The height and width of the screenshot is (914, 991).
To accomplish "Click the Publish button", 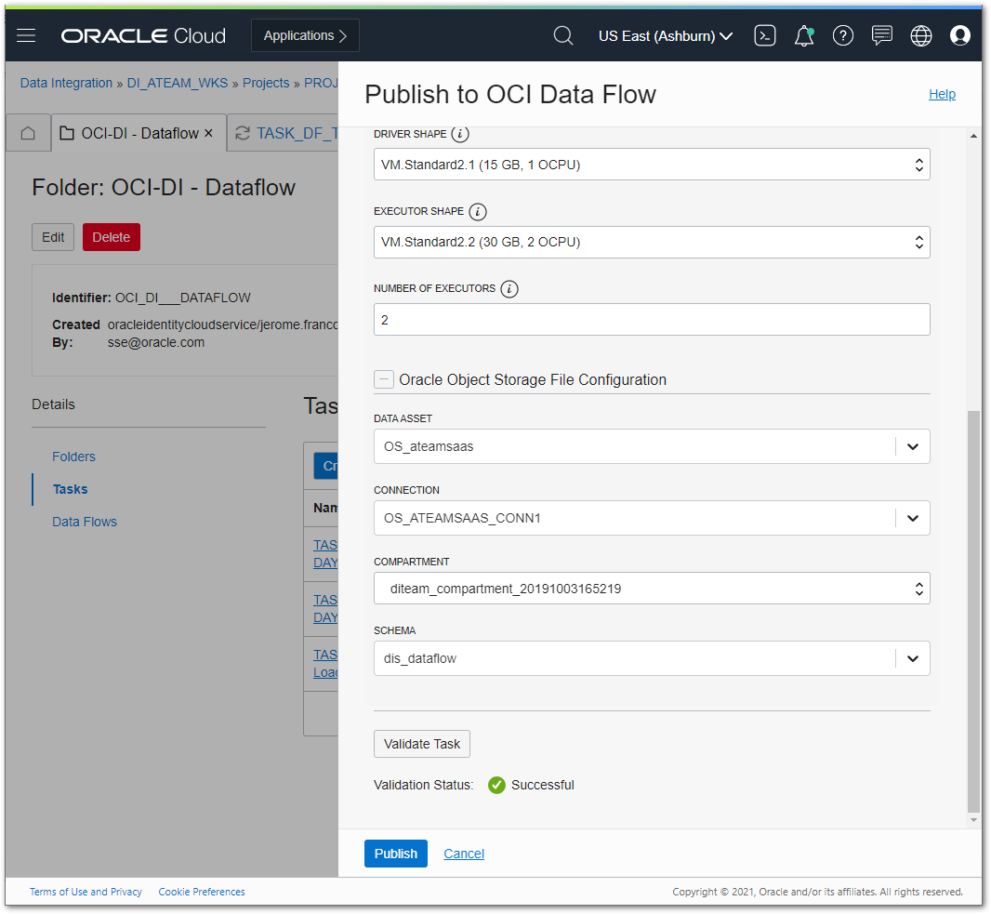I will click(x=395, y=853).
